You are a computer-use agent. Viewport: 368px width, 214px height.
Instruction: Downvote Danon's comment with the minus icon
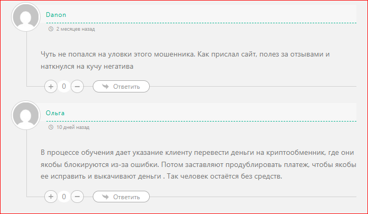[x=77, y=86]
